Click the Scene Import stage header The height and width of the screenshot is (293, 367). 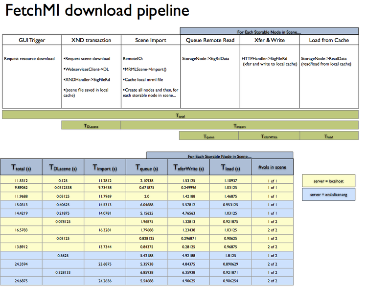coord(150,40)
